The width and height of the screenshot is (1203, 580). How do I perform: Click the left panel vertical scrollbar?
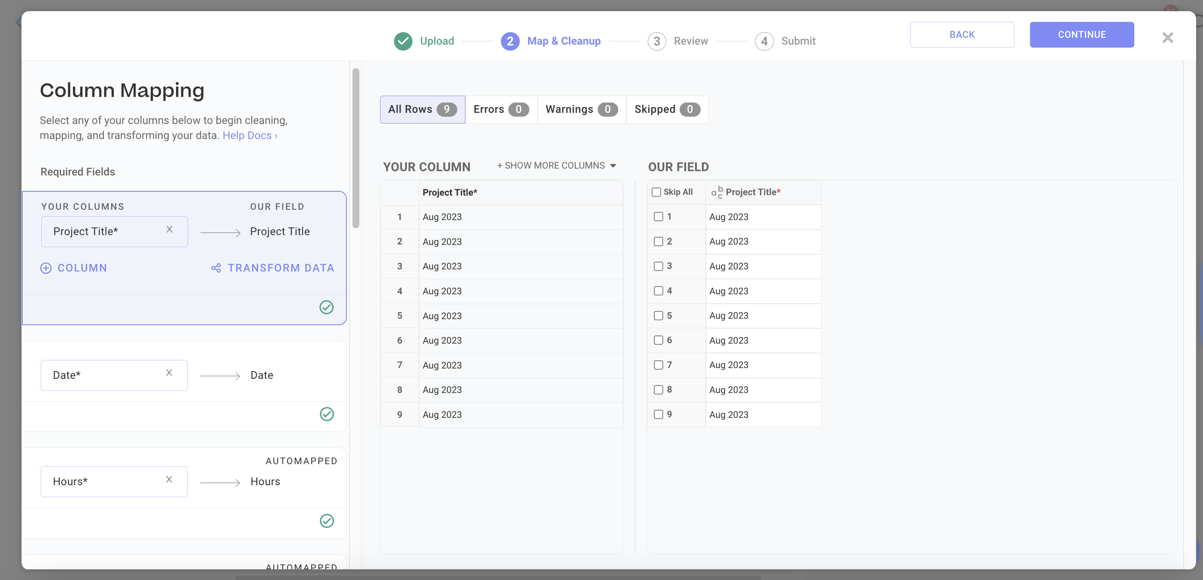point(356,148)
